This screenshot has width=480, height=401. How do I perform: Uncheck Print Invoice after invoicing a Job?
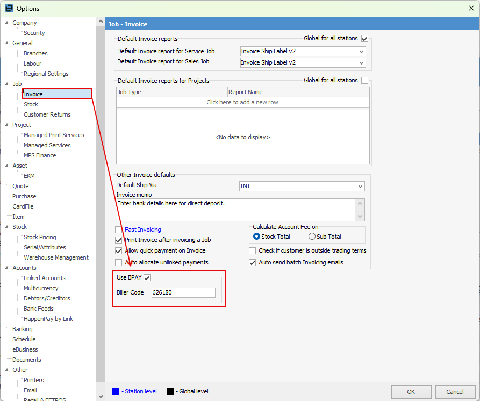tap(118, 240)
